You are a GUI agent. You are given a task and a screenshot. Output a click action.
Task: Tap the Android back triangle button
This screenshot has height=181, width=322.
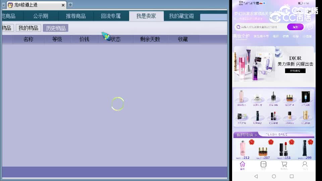(x=256, y=176)
